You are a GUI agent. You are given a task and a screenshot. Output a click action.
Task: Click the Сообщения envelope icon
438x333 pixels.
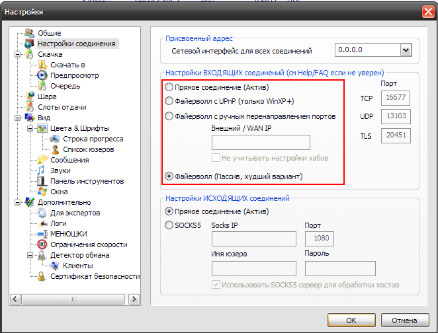42,160
